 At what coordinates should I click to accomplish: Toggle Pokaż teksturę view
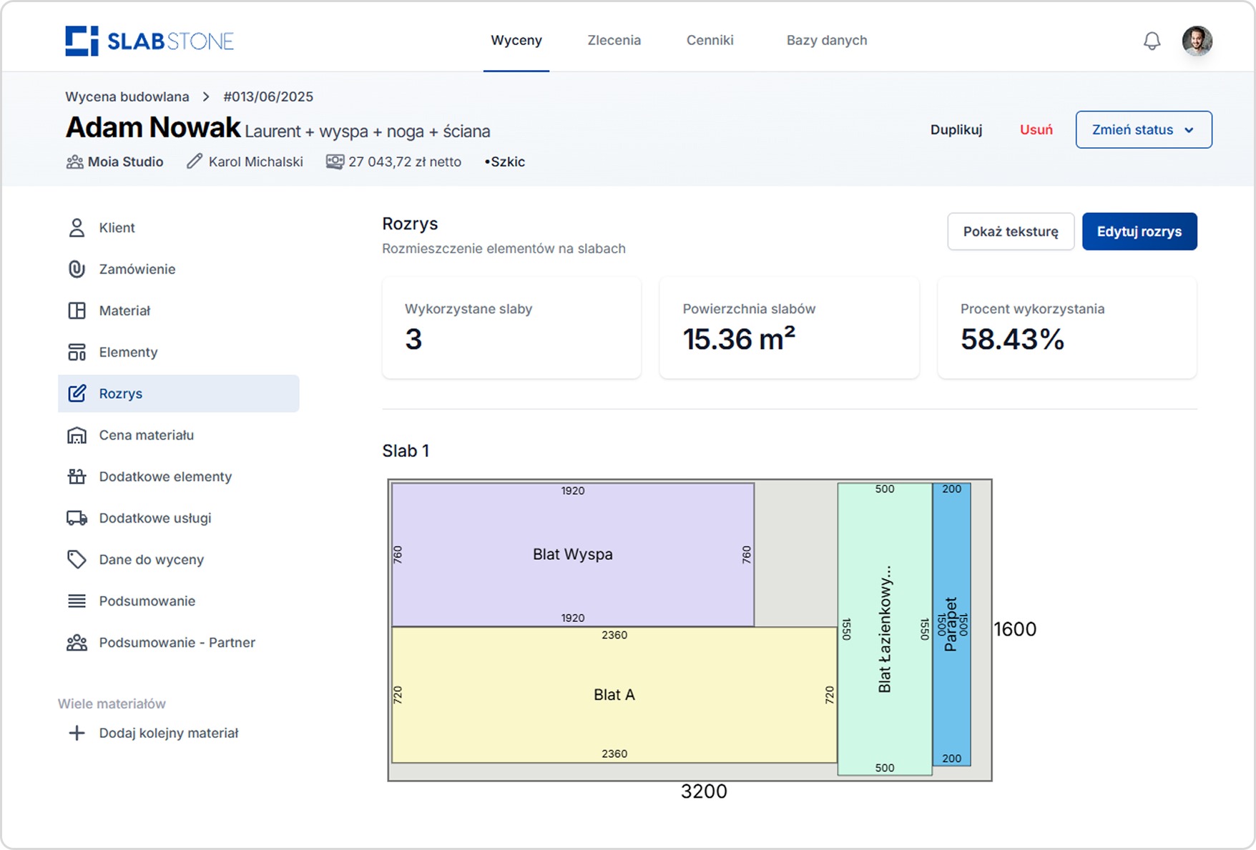pos(1010,232)
